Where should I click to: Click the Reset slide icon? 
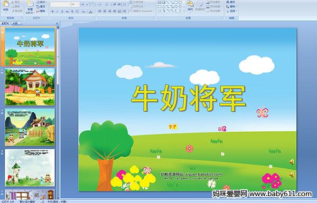[x=41, y=7]
